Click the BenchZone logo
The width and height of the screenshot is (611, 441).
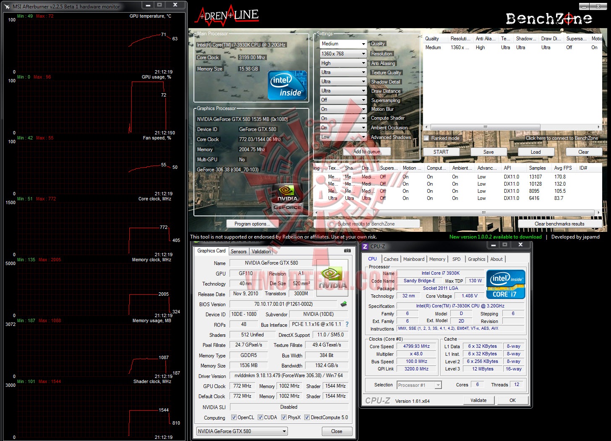(549, 19)
